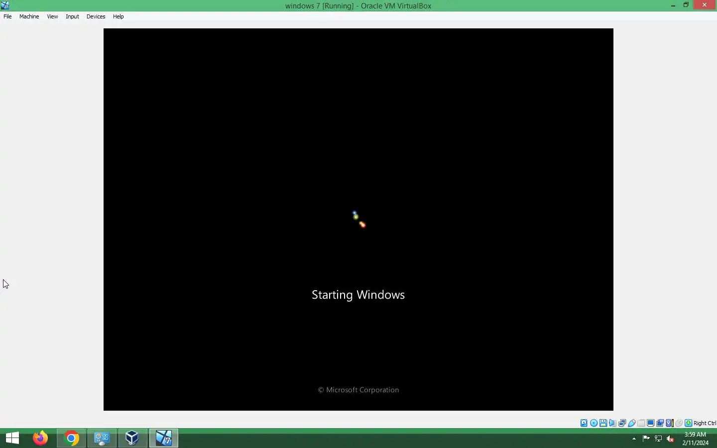Click the keyboard capture green arrow icon
The height and width of the screenshot is (448, 717).
point(689,423)
